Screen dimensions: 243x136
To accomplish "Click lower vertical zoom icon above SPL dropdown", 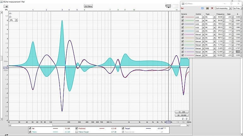I will click(x=10, y=16).
